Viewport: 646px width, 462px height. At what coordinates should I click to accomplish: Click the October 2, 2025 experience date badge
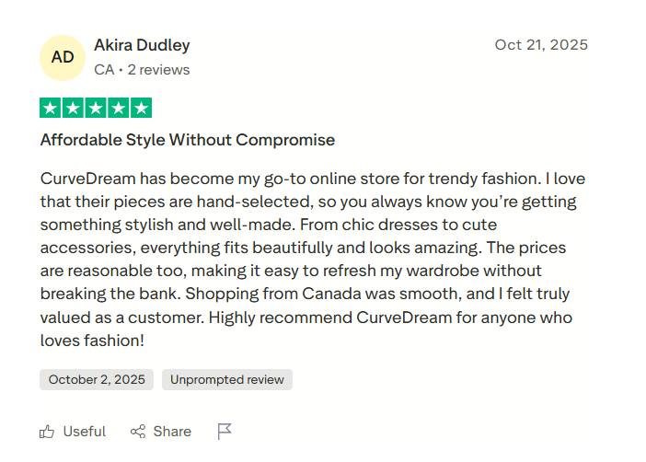97,379
